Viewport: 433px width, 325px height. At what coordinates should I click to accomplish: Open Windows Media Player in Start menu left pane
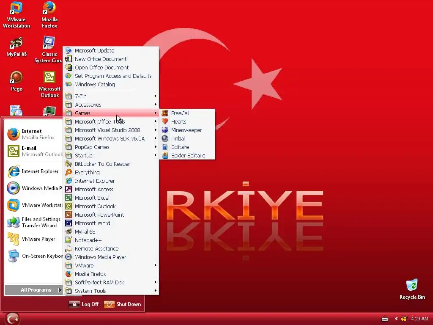tap(34, 188)
